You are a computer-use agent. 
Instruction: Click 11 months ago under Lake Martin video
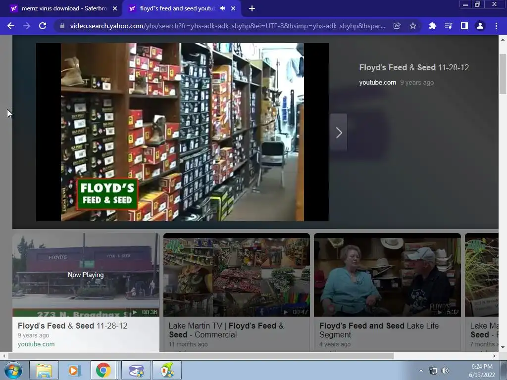tap(188, 344)
